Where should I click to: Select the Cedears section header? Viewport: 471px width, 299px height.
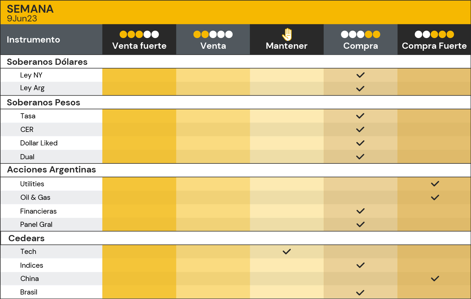235,238
